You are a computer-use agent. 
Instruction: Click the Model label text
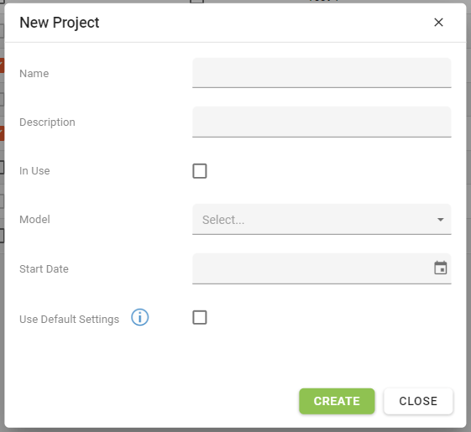click(x=35, y=220)
